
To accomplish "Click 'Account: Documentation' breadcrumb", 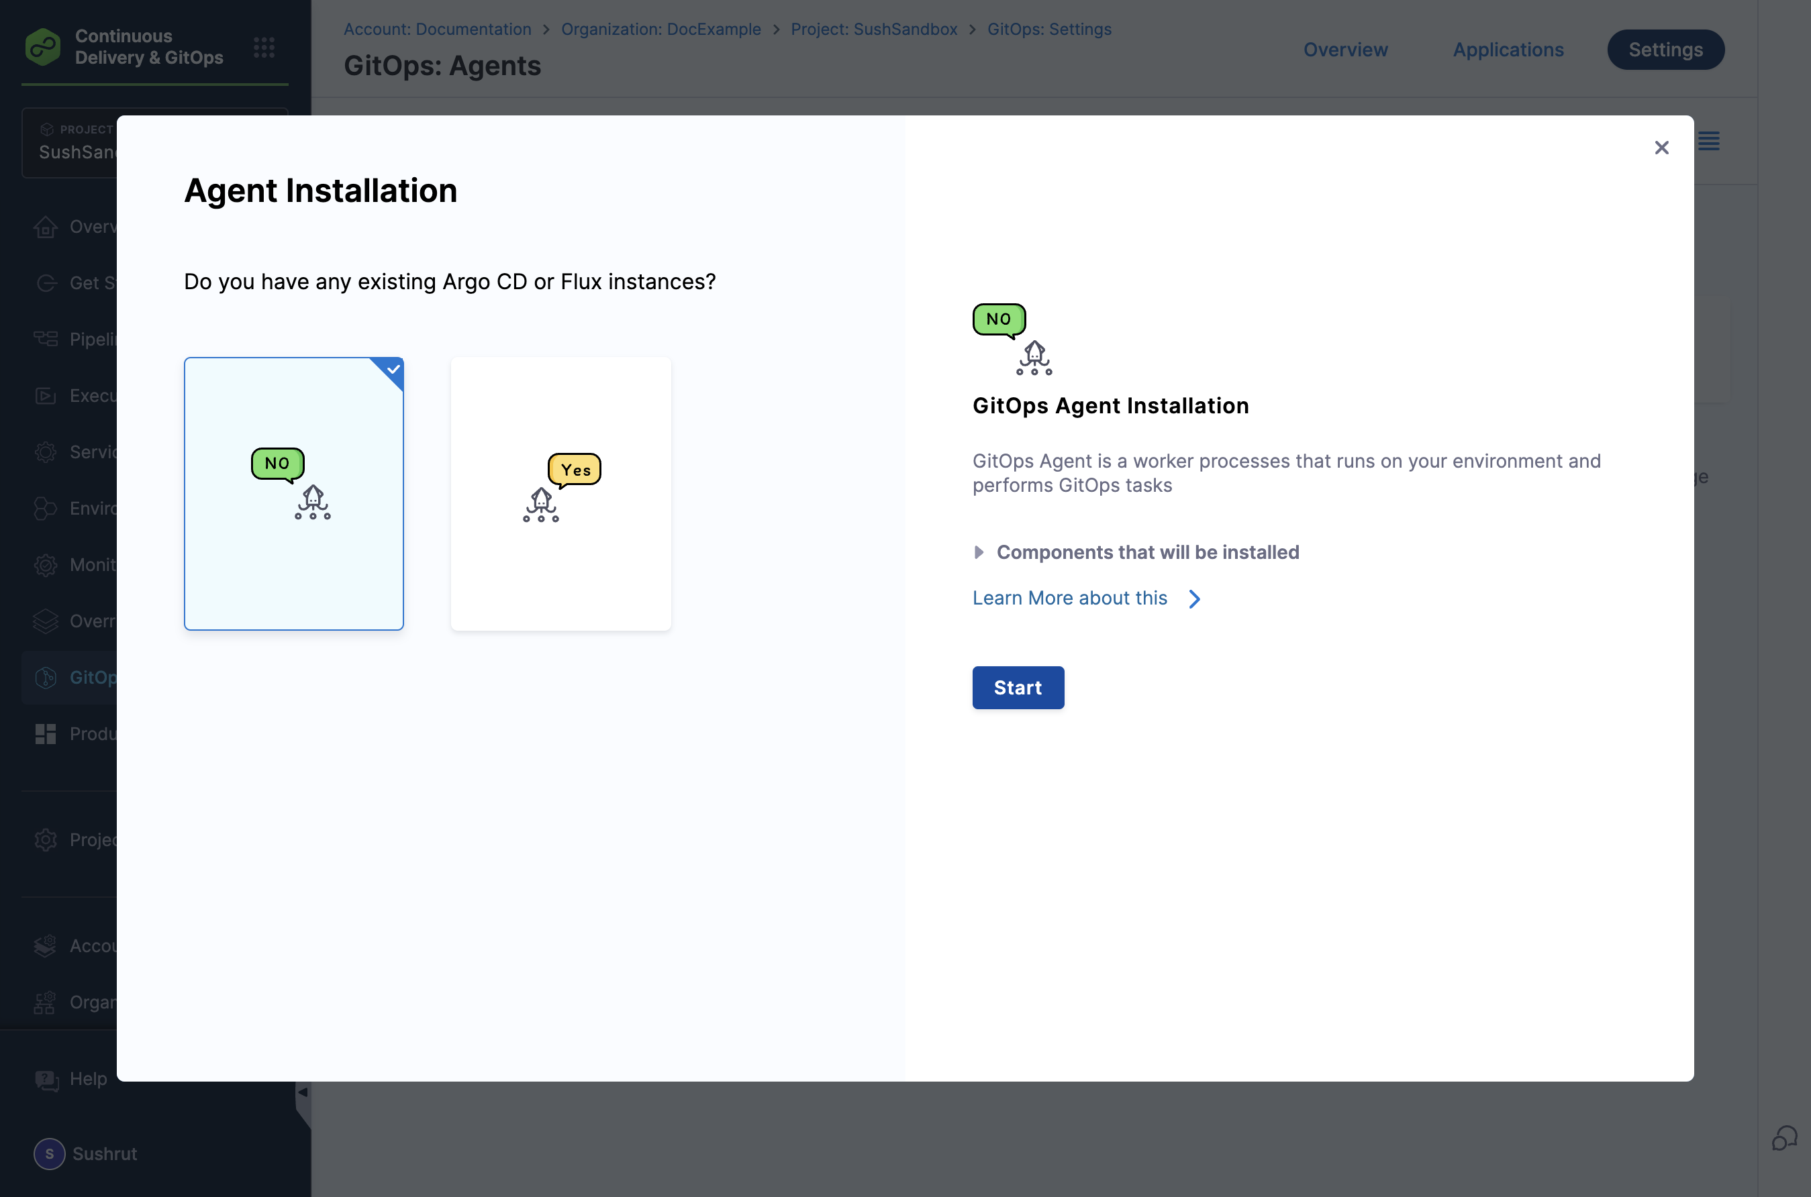I will point(438,29).
